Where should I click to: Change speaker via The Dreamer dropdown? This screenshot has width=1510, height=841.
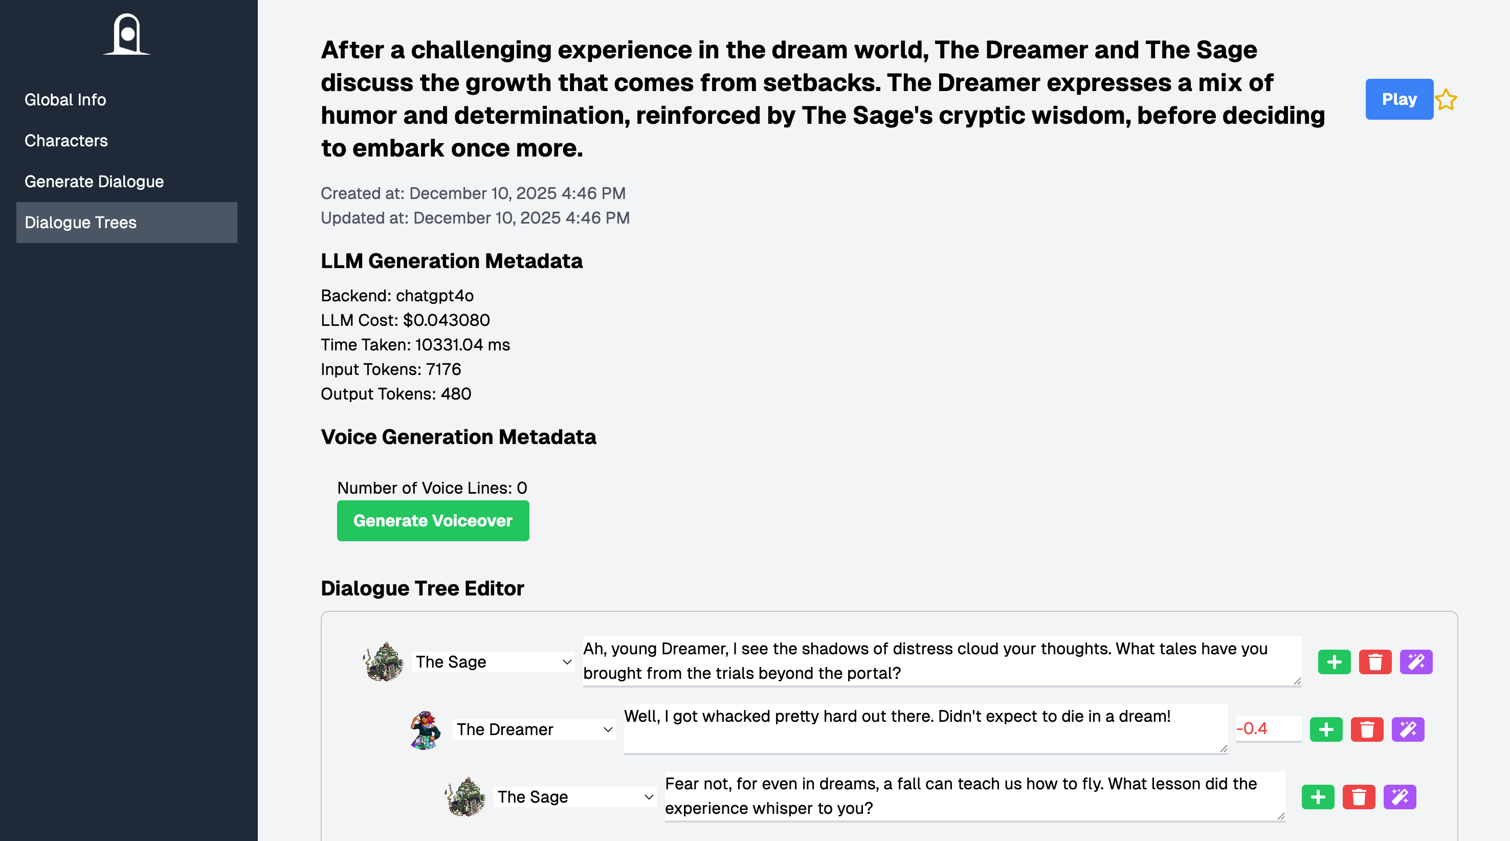click(534, 729)
